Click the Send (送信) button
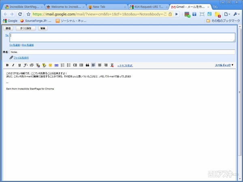 [x=8, y=28]
